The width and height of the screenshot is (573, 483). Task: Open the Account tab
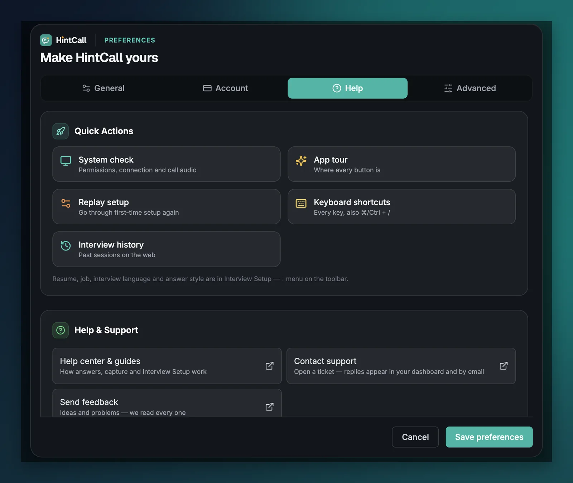pos(226,88)
